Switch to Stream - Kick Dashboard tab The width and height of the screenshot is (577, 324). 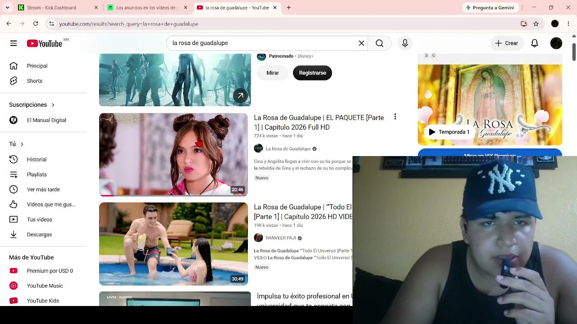[x=57, y=8]
